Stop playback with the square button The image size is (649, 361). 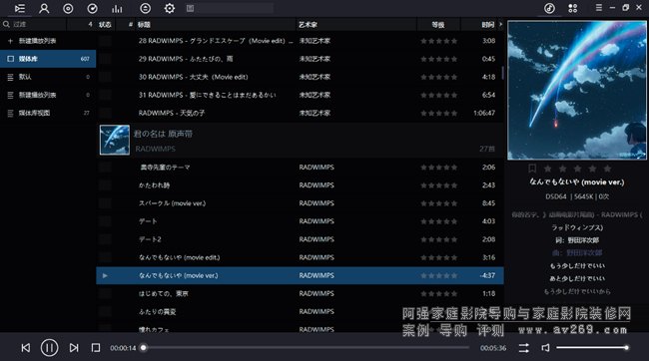coord(96,348)
